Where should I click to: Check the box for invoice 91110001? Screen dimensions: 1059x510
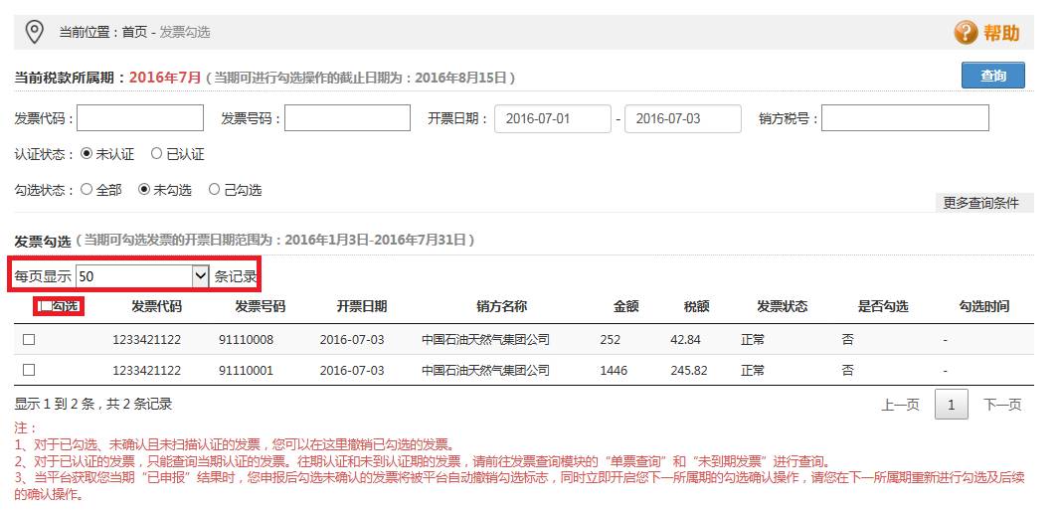(x=29, y=370)
